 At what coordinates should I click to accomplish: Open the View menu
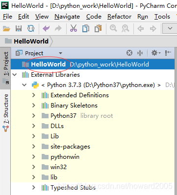pyautogui.click(x=42, y=17)
